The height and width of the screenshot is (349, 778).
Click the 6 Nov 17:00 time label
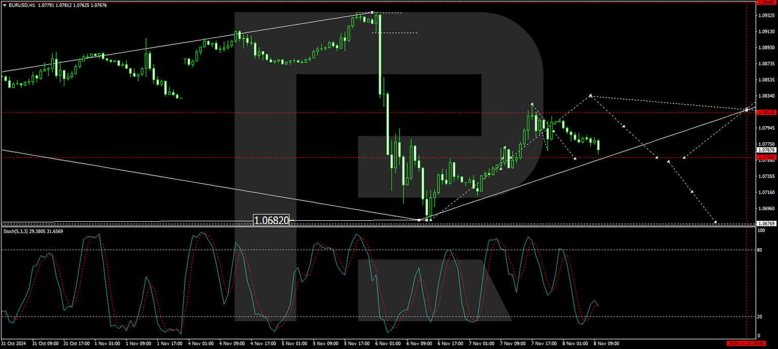tap(451, 343)
